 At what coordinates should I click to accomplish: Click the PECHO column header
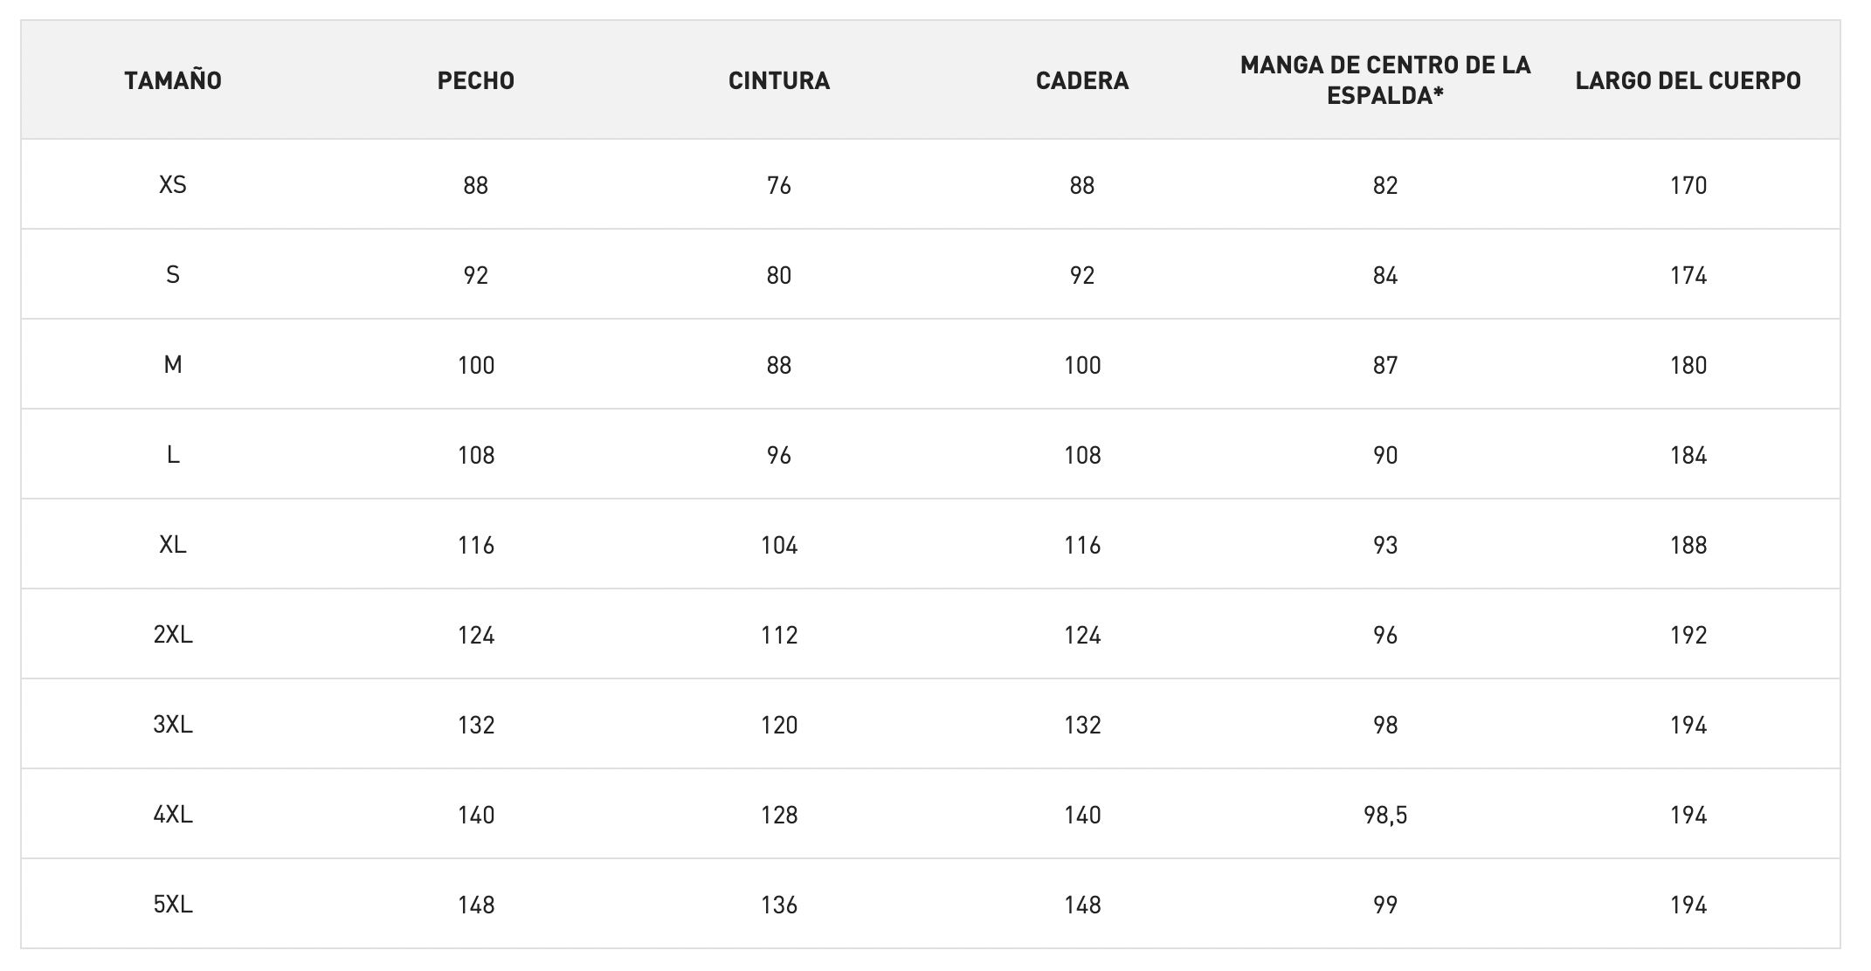476,80
